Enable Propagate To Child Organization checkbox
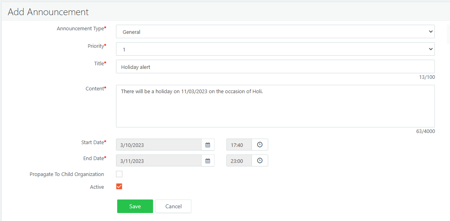The image size is (450, 221). click(x=119, y=174)
